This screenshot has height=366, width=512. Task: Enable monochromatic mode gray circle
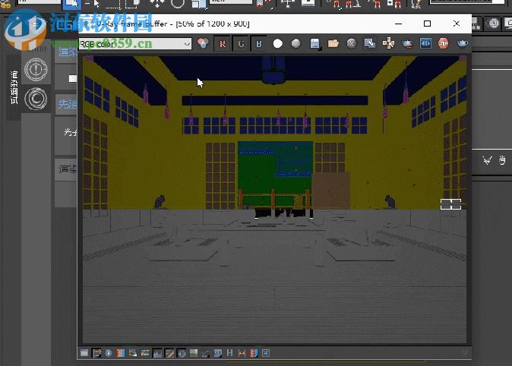pos(296,43)
